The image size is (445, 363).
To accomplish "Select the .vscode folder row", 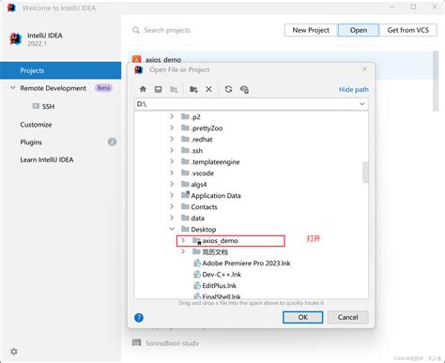I will [252, 174].
